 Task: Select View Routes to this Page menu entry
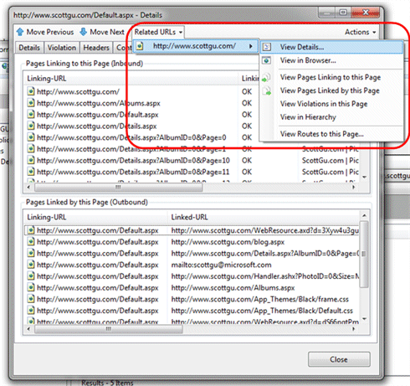click(x=322, y=134)
